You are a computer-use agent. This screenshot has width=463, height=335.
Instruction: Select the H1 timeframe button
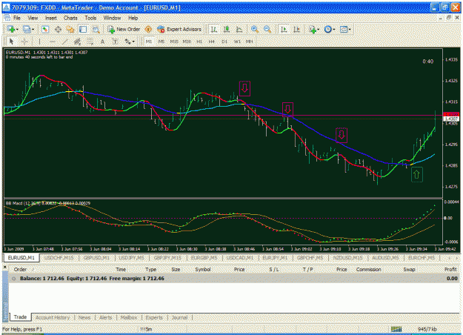(x=199, y=42)
